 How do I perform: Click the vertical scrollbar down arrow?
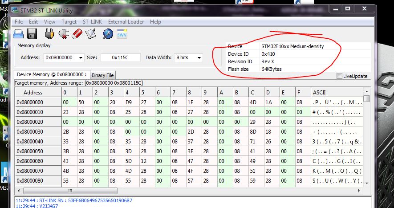coord(366,184)
